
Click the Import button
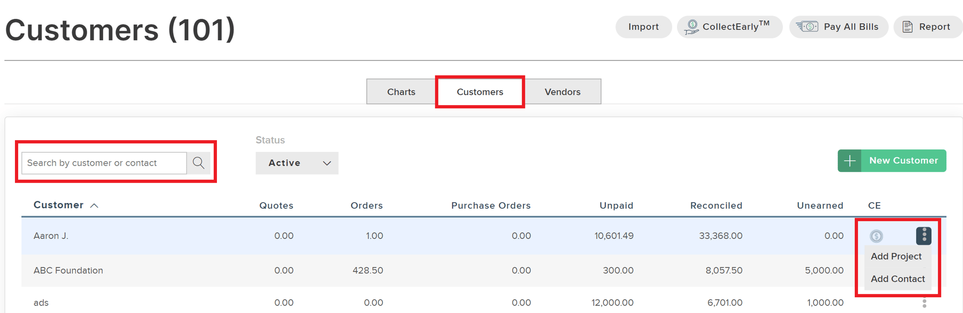(644, 27)
